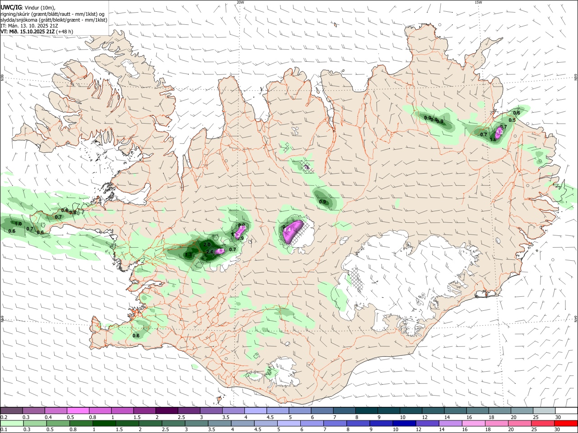Screen dimensions: 578x433
Task: Click the 1.0 value over western sea
Action: [x=19, y=224]
